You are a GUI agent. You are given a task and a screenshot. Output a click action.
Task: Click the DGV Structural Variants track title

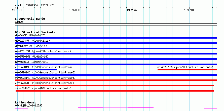click(35, 32)
